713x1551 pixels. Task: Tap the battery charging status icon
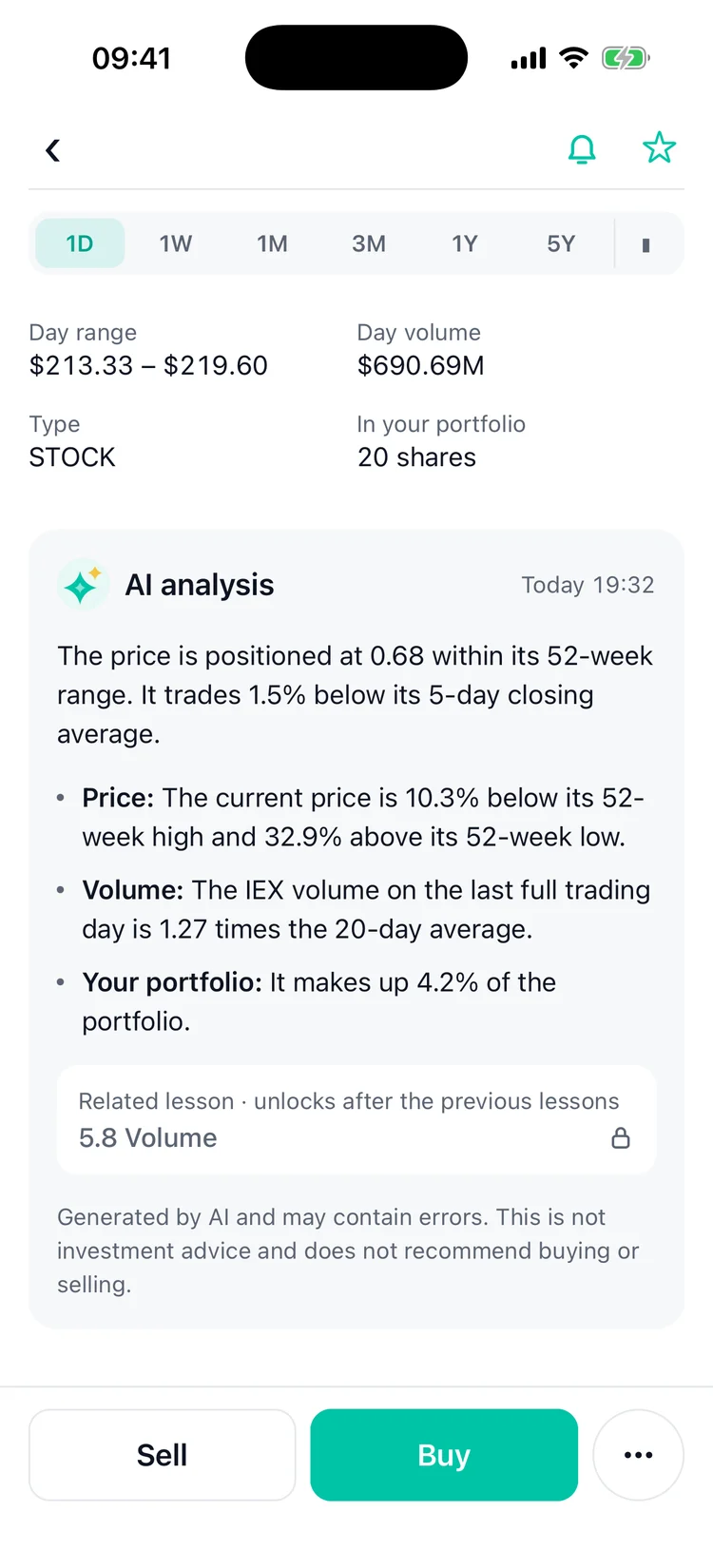pos(626,58)
